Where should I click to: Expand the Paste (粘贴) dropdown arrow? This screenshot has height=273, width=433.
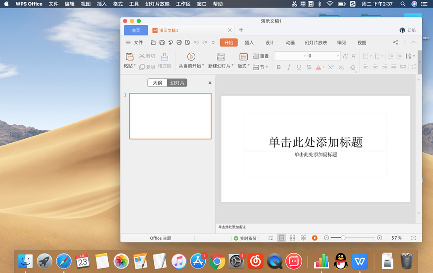tap(135, 66)
